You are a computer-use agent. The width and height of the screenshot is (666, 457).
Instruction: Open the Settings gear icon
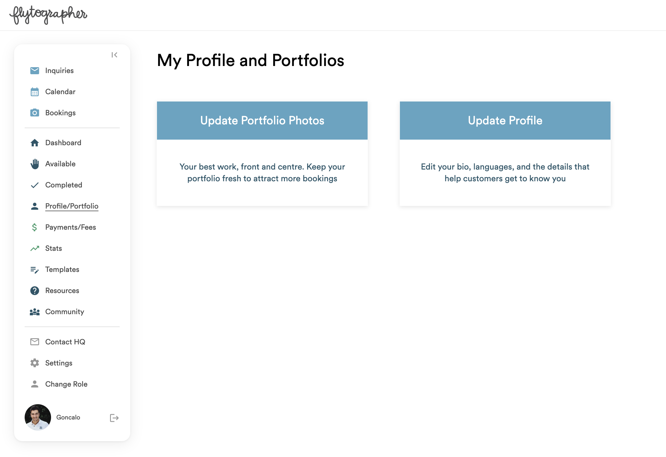(x=35, y=363)
